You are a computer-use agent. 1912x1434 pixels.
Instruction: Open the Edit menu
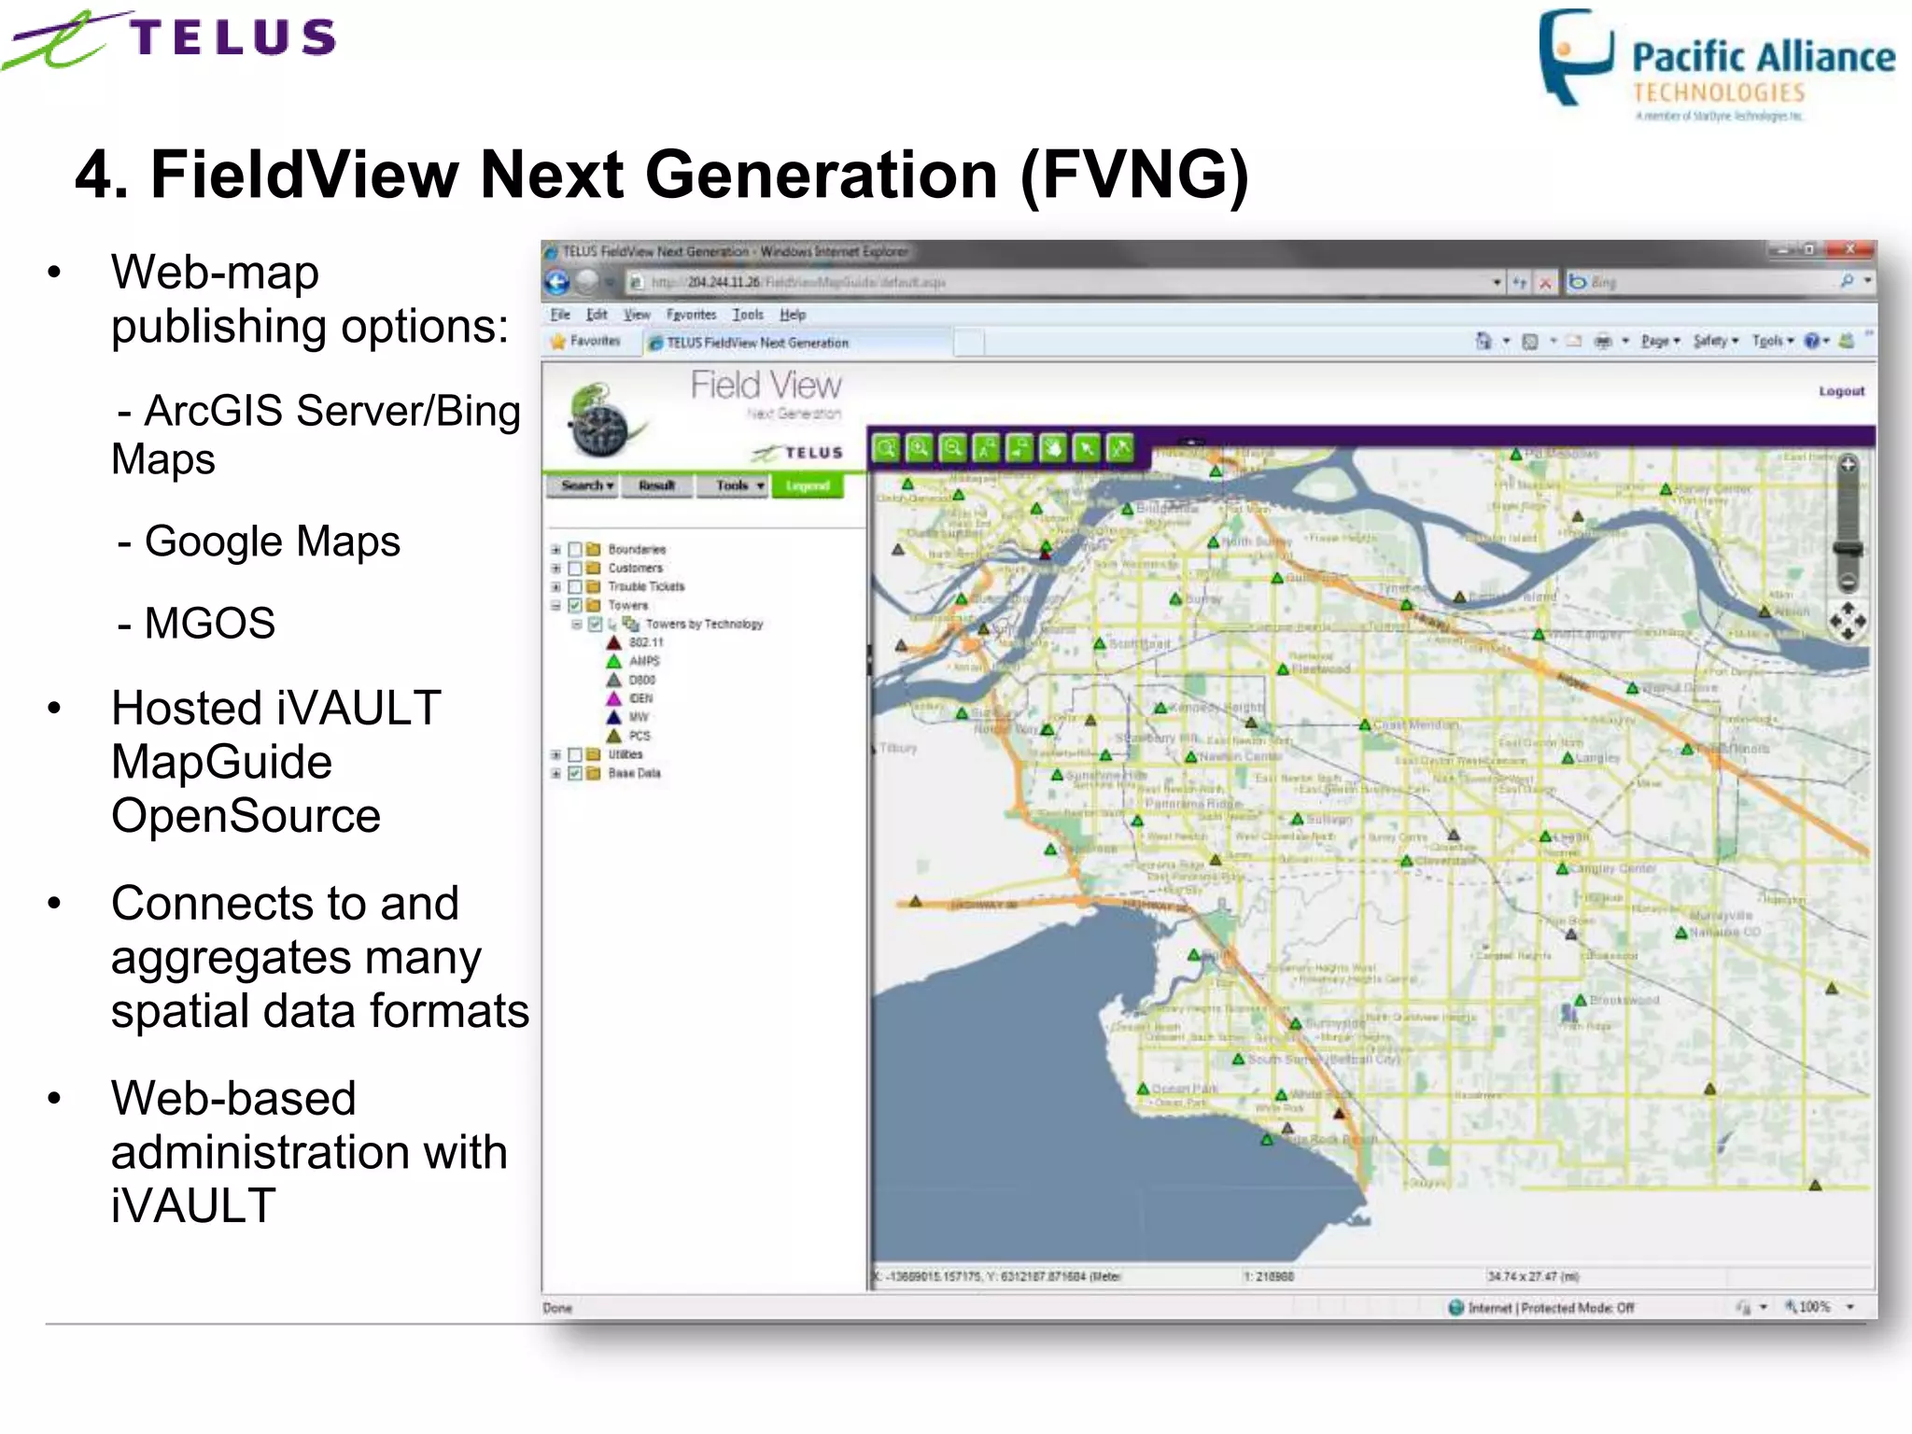pyautogui.click(x=597, y=315)
